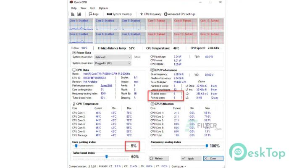The width and height of the screenshot is (294, 168).
Task: Select the Core 8 Parked graph
Action: 159,37
